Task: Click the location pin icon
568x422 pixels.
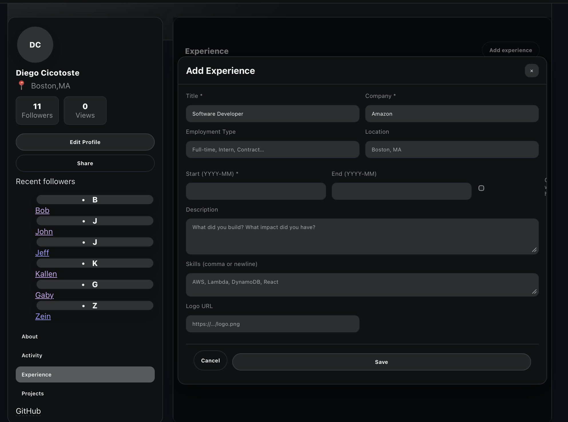Action: pos(21,85)
